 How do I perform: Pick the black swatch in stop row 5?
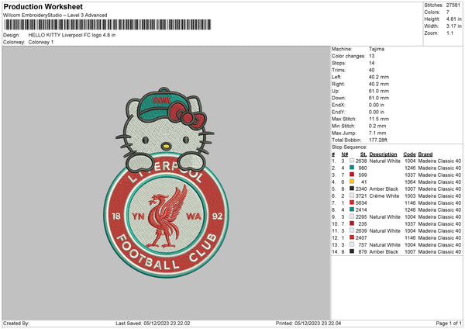[352, 189]
